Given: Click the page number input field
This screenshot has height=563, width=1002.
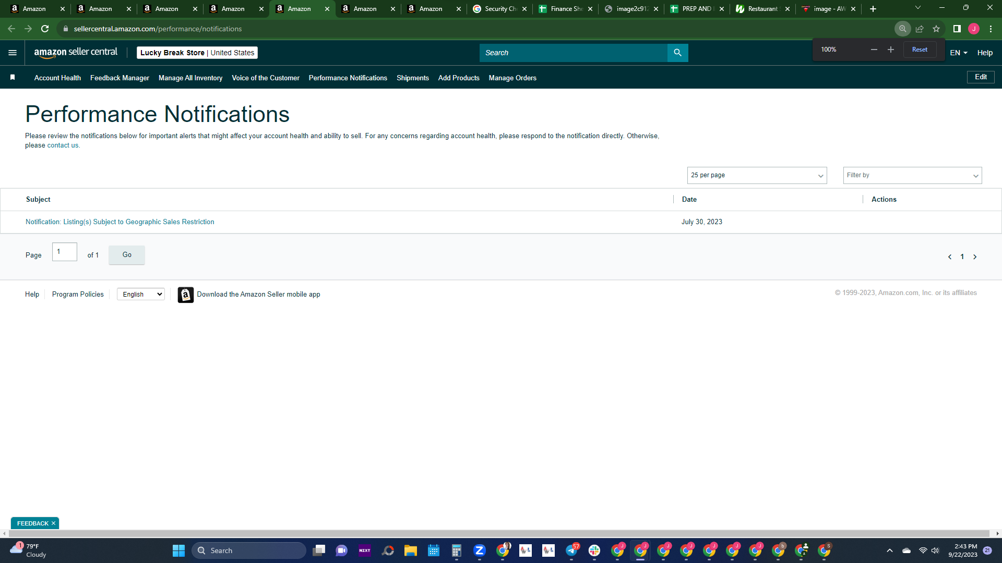Looking at the screenshot, I should [65, 252].
